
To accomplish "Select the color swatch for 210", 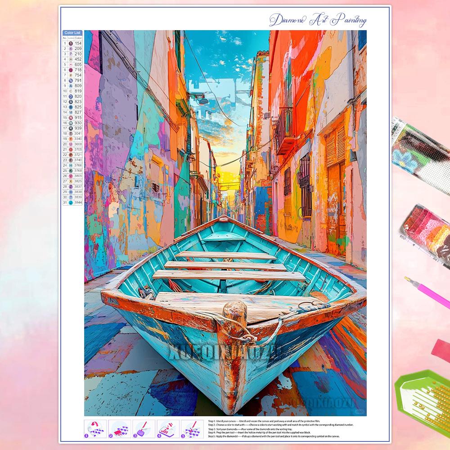I will [71, 54].
